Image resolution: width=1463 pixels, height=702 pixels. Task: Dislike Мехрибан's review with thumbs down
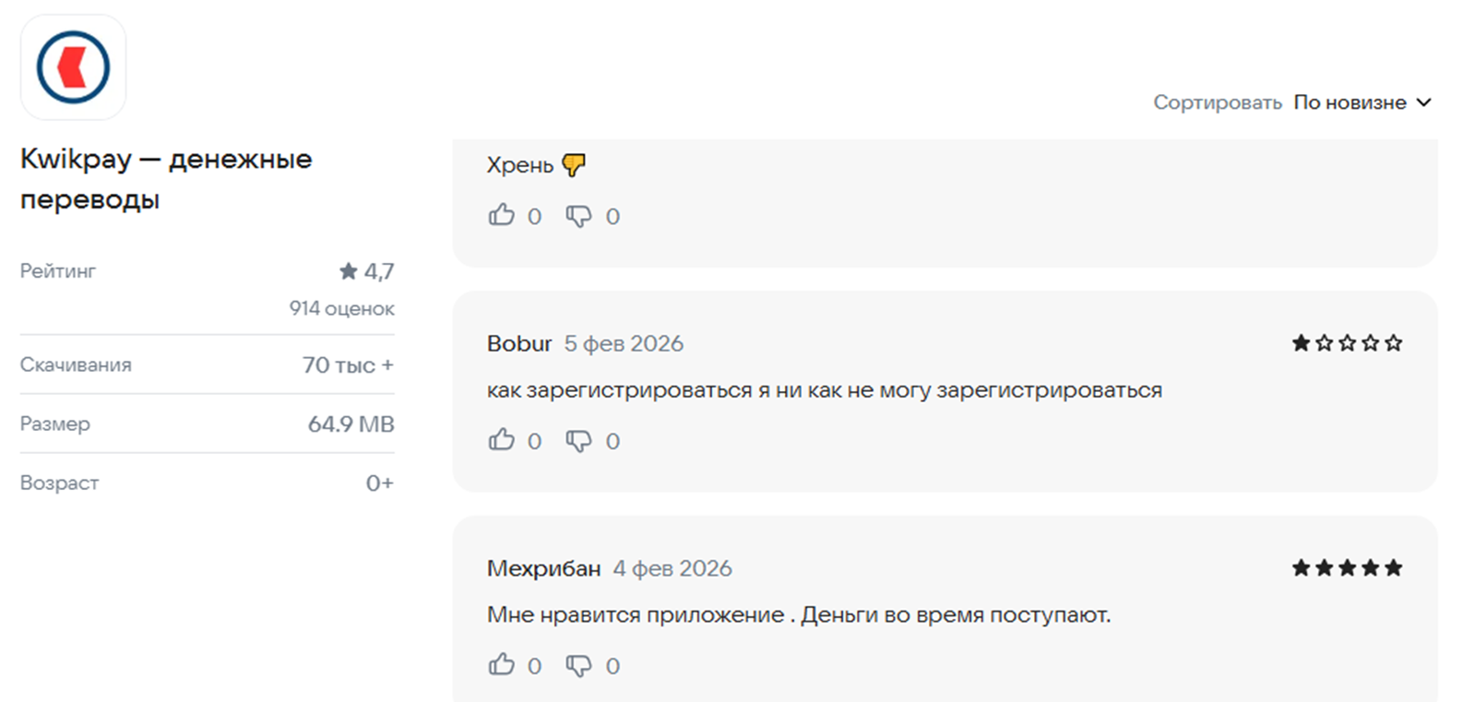578,666
